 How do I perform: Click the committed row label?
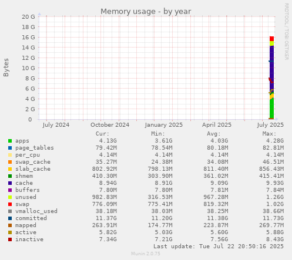point(31,218)
